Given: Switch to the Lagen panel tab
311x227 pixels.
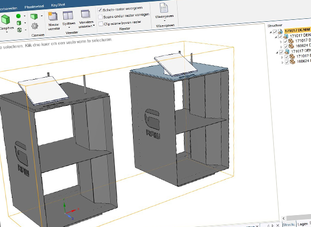Looking at the screenshot, I should point(302,224).
